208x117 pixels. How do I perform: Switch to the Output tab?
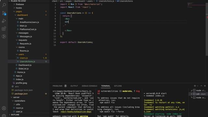pyautogui.click(x=74, y=86)
